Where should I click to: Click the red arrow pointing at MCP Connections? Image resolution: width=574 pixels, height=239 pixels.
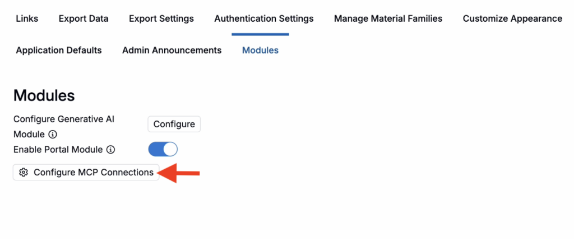point(179,173)
